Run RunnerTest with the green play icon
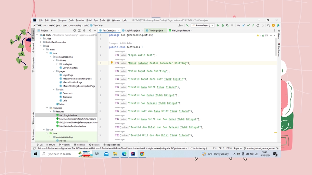 218,25
